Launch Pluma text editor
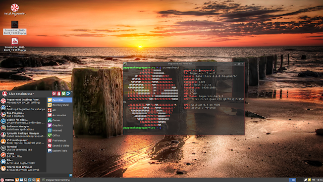The height and width of the screenshot is (182, 323). 23,155
